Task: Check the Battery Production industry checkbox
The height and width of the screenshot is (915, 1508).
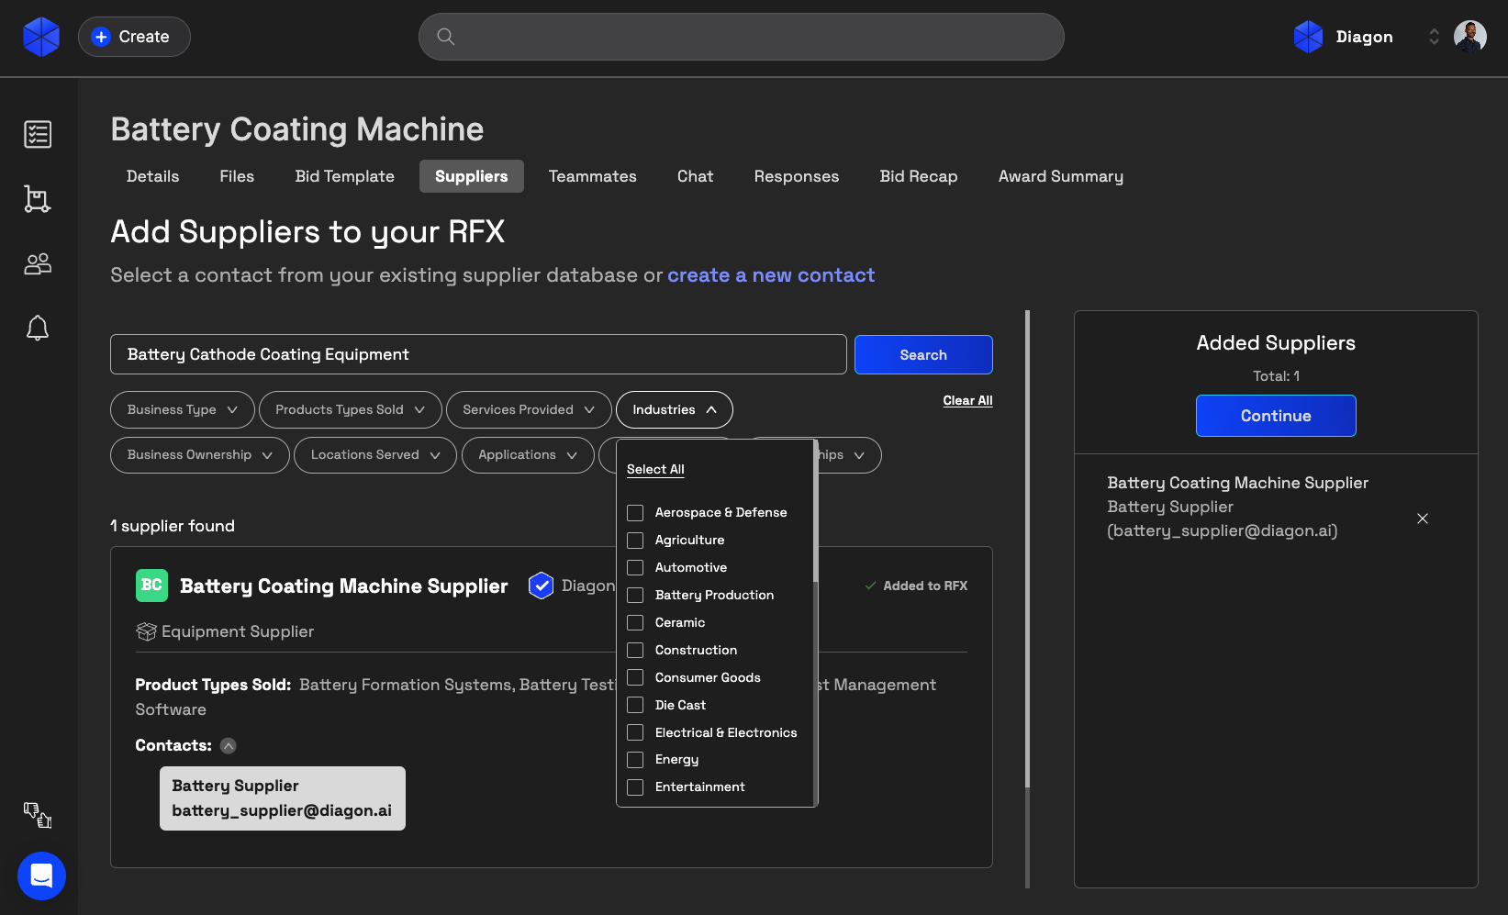Action: point(635,595)
